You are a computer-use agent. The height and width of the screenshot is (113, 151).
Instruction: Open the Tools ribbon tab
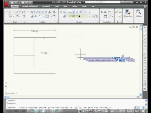(x=57, y=6)
